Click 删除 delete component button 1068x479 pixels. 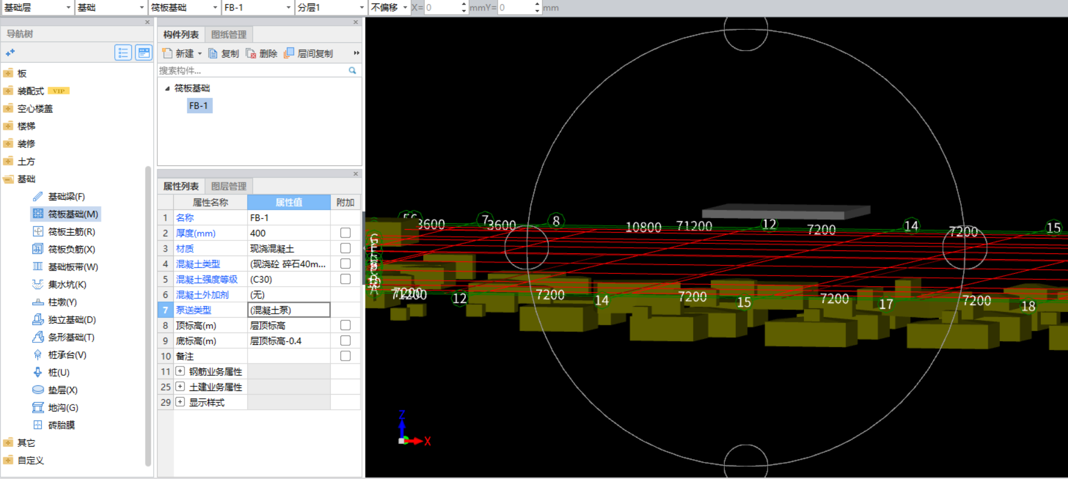[262, 53]
